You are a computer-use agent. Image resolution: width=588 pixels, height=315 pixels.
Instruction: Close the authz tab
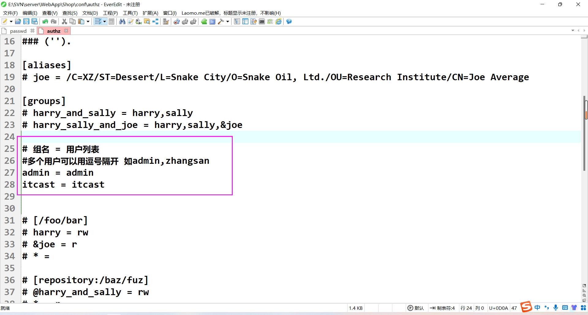pos(66,31)
